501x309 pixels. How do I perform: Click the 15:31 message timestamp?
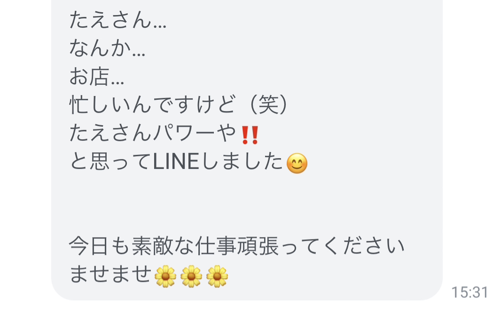[470, 292]
